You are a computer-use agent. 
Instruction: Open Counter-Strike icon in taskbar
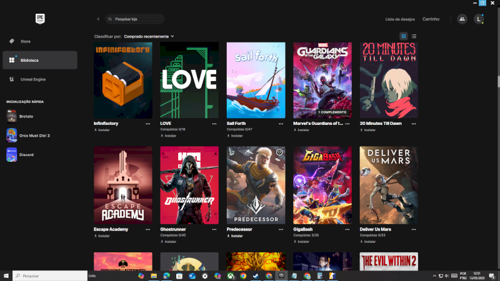[332, 276]
